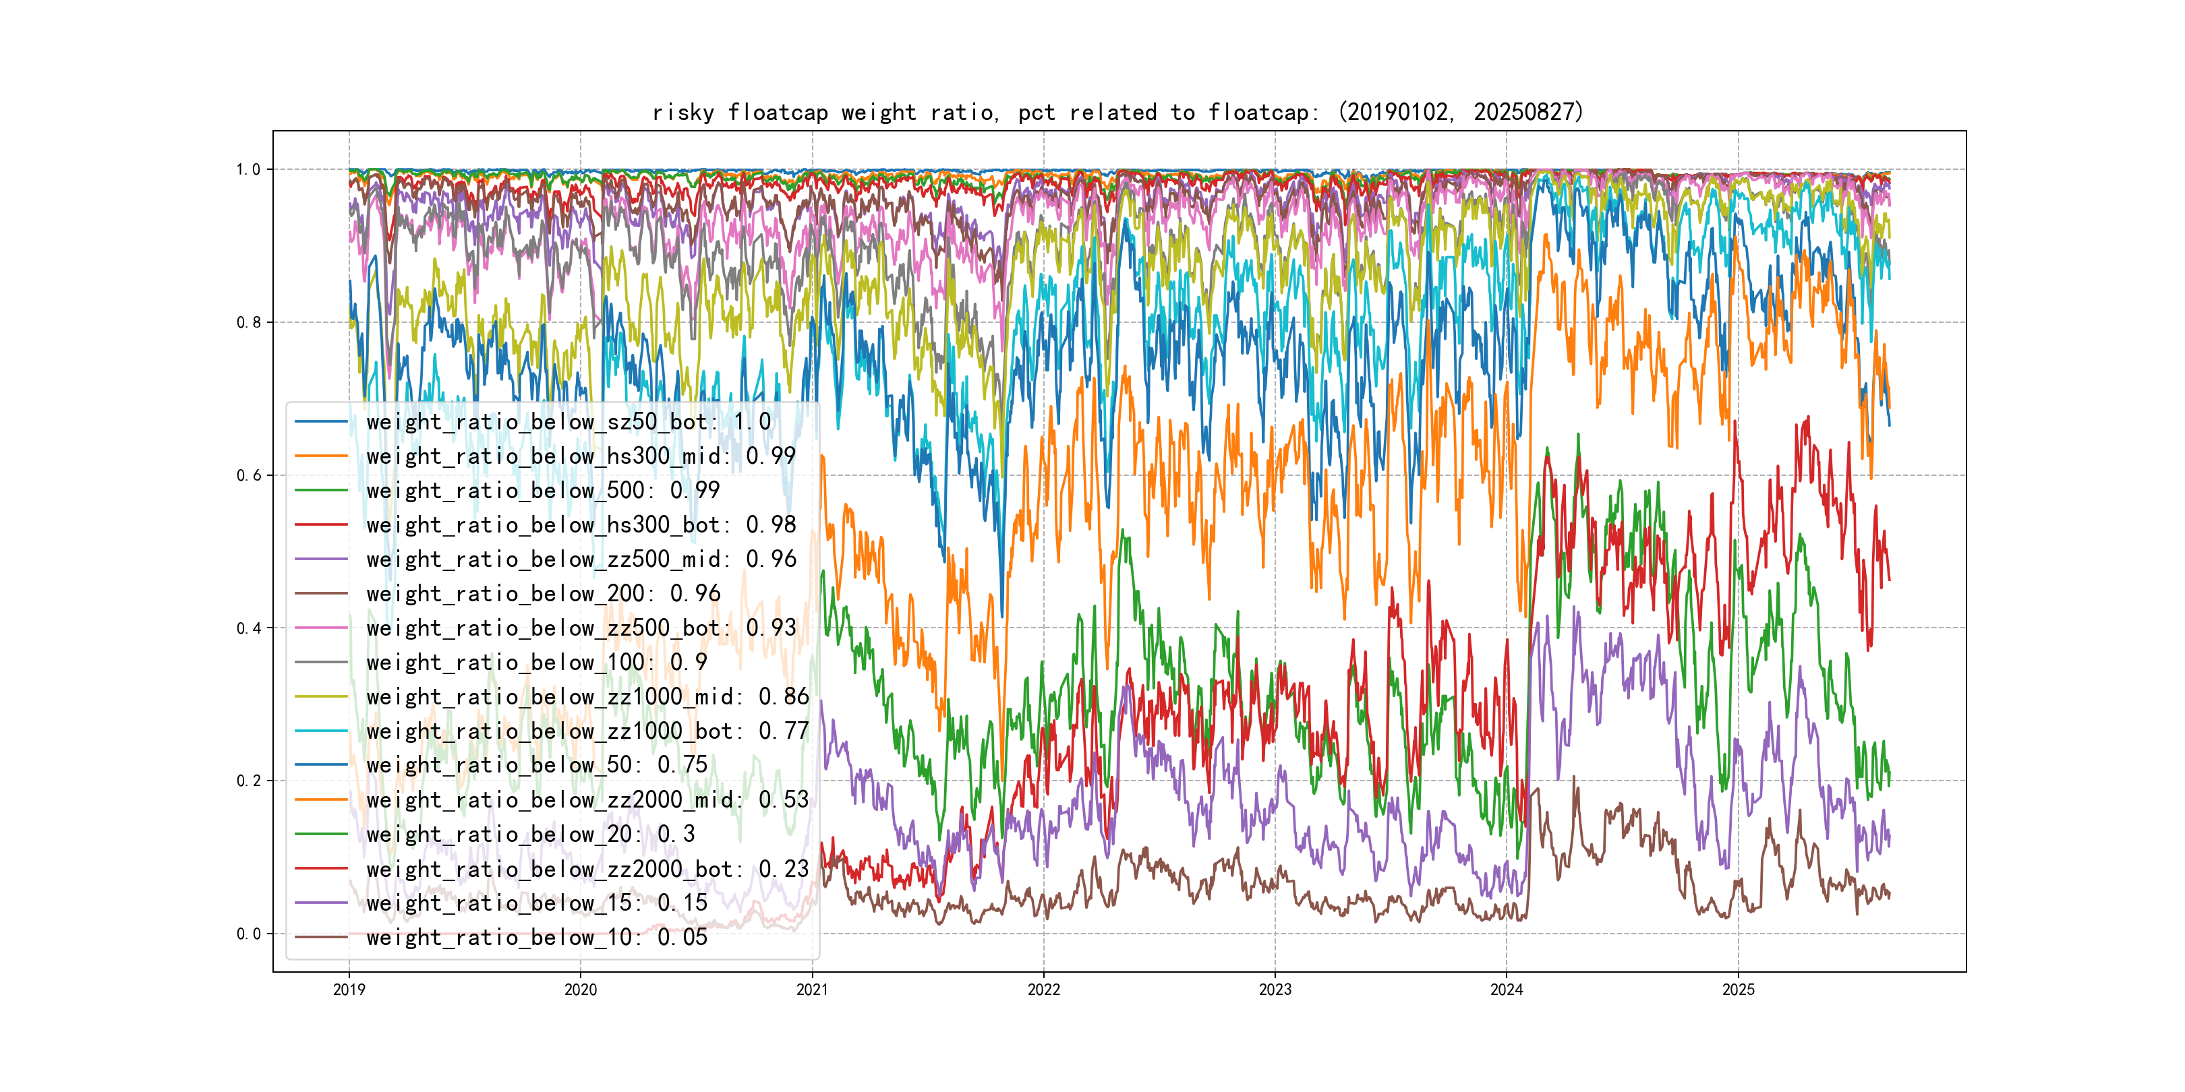This screenshot has width=2185, height=1092.
Task: Click the 1.0 y-axis tick label
Action: coord(249,170)
